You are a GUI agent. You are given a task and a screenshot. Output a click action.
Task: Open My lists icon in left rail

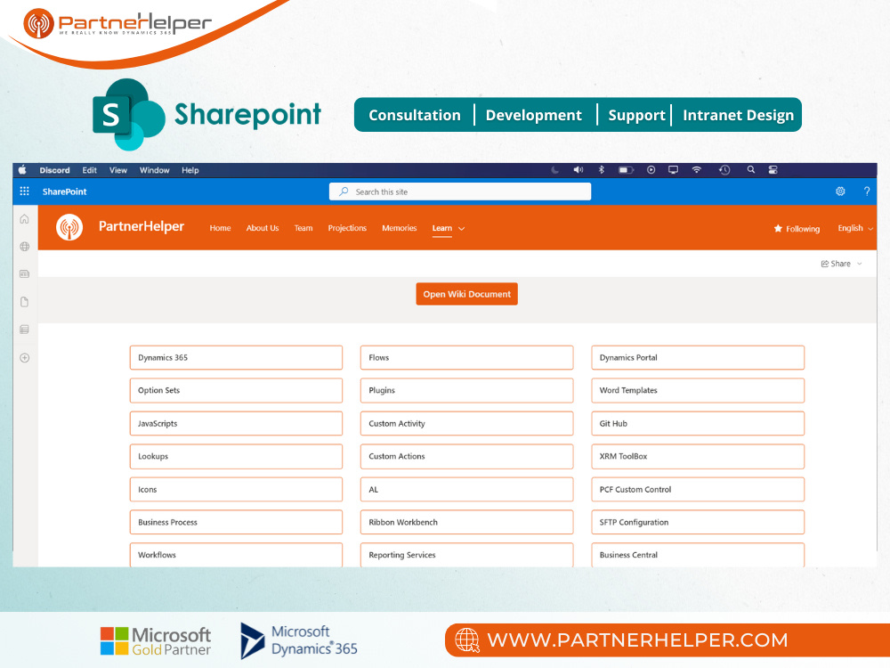pos(24,330)
